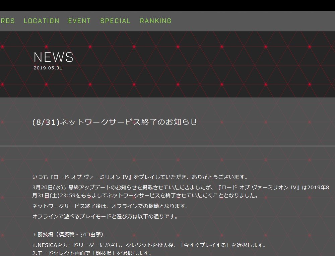Click the line ネットワークサービス終了後は、オフラインでの稼働となります。

pos(110,206)
